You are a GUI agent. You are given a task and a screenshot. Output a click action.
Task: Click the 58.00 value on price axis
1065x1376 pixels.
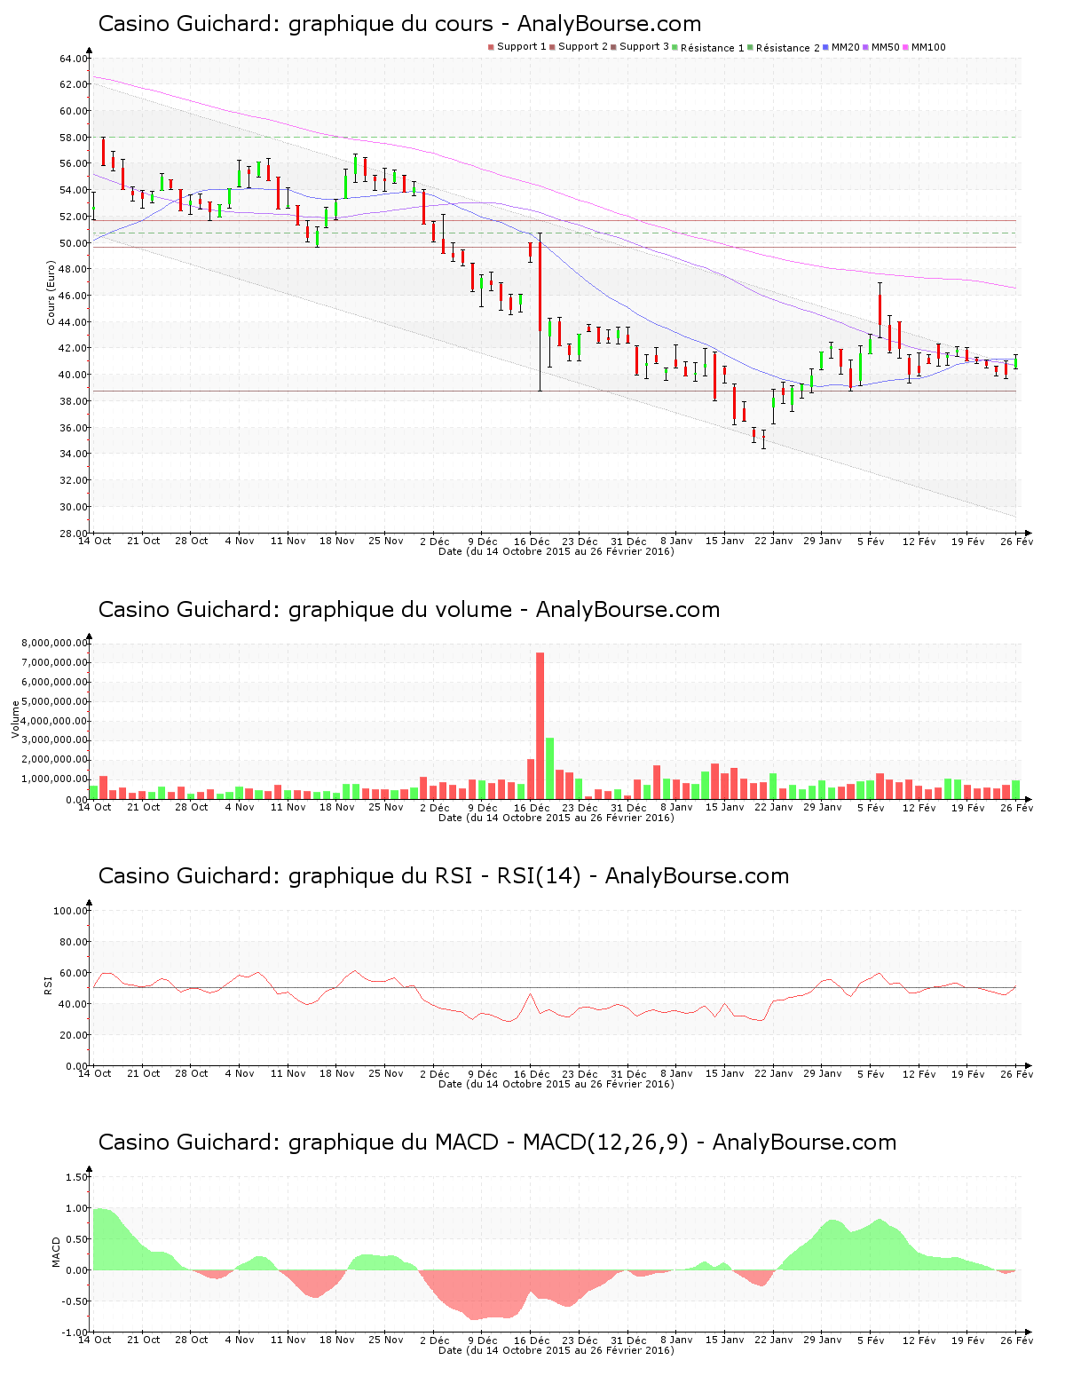[74, 138]
